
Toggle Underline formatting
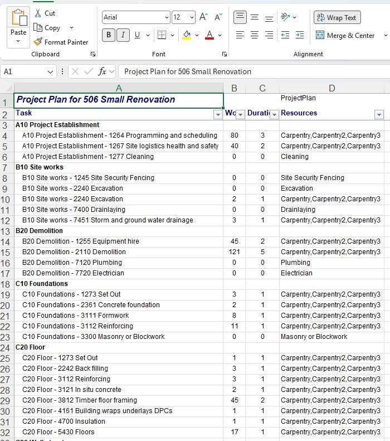pyautogui.click(x=137, y=35)
